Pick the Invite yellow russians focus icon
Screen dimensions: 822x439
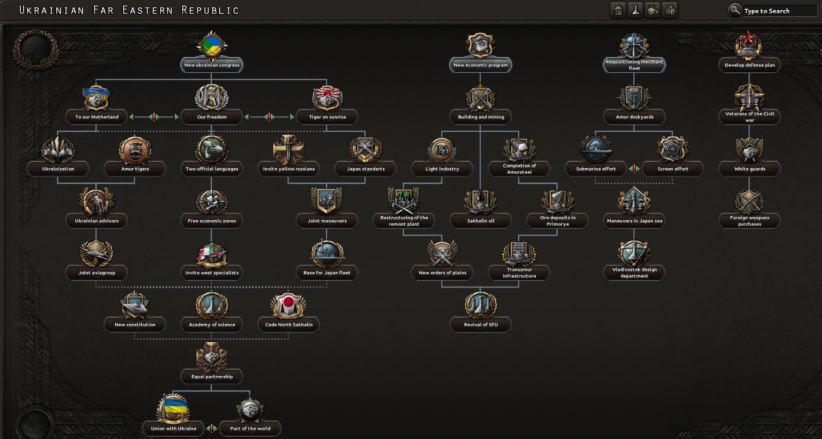click(288, 150)
